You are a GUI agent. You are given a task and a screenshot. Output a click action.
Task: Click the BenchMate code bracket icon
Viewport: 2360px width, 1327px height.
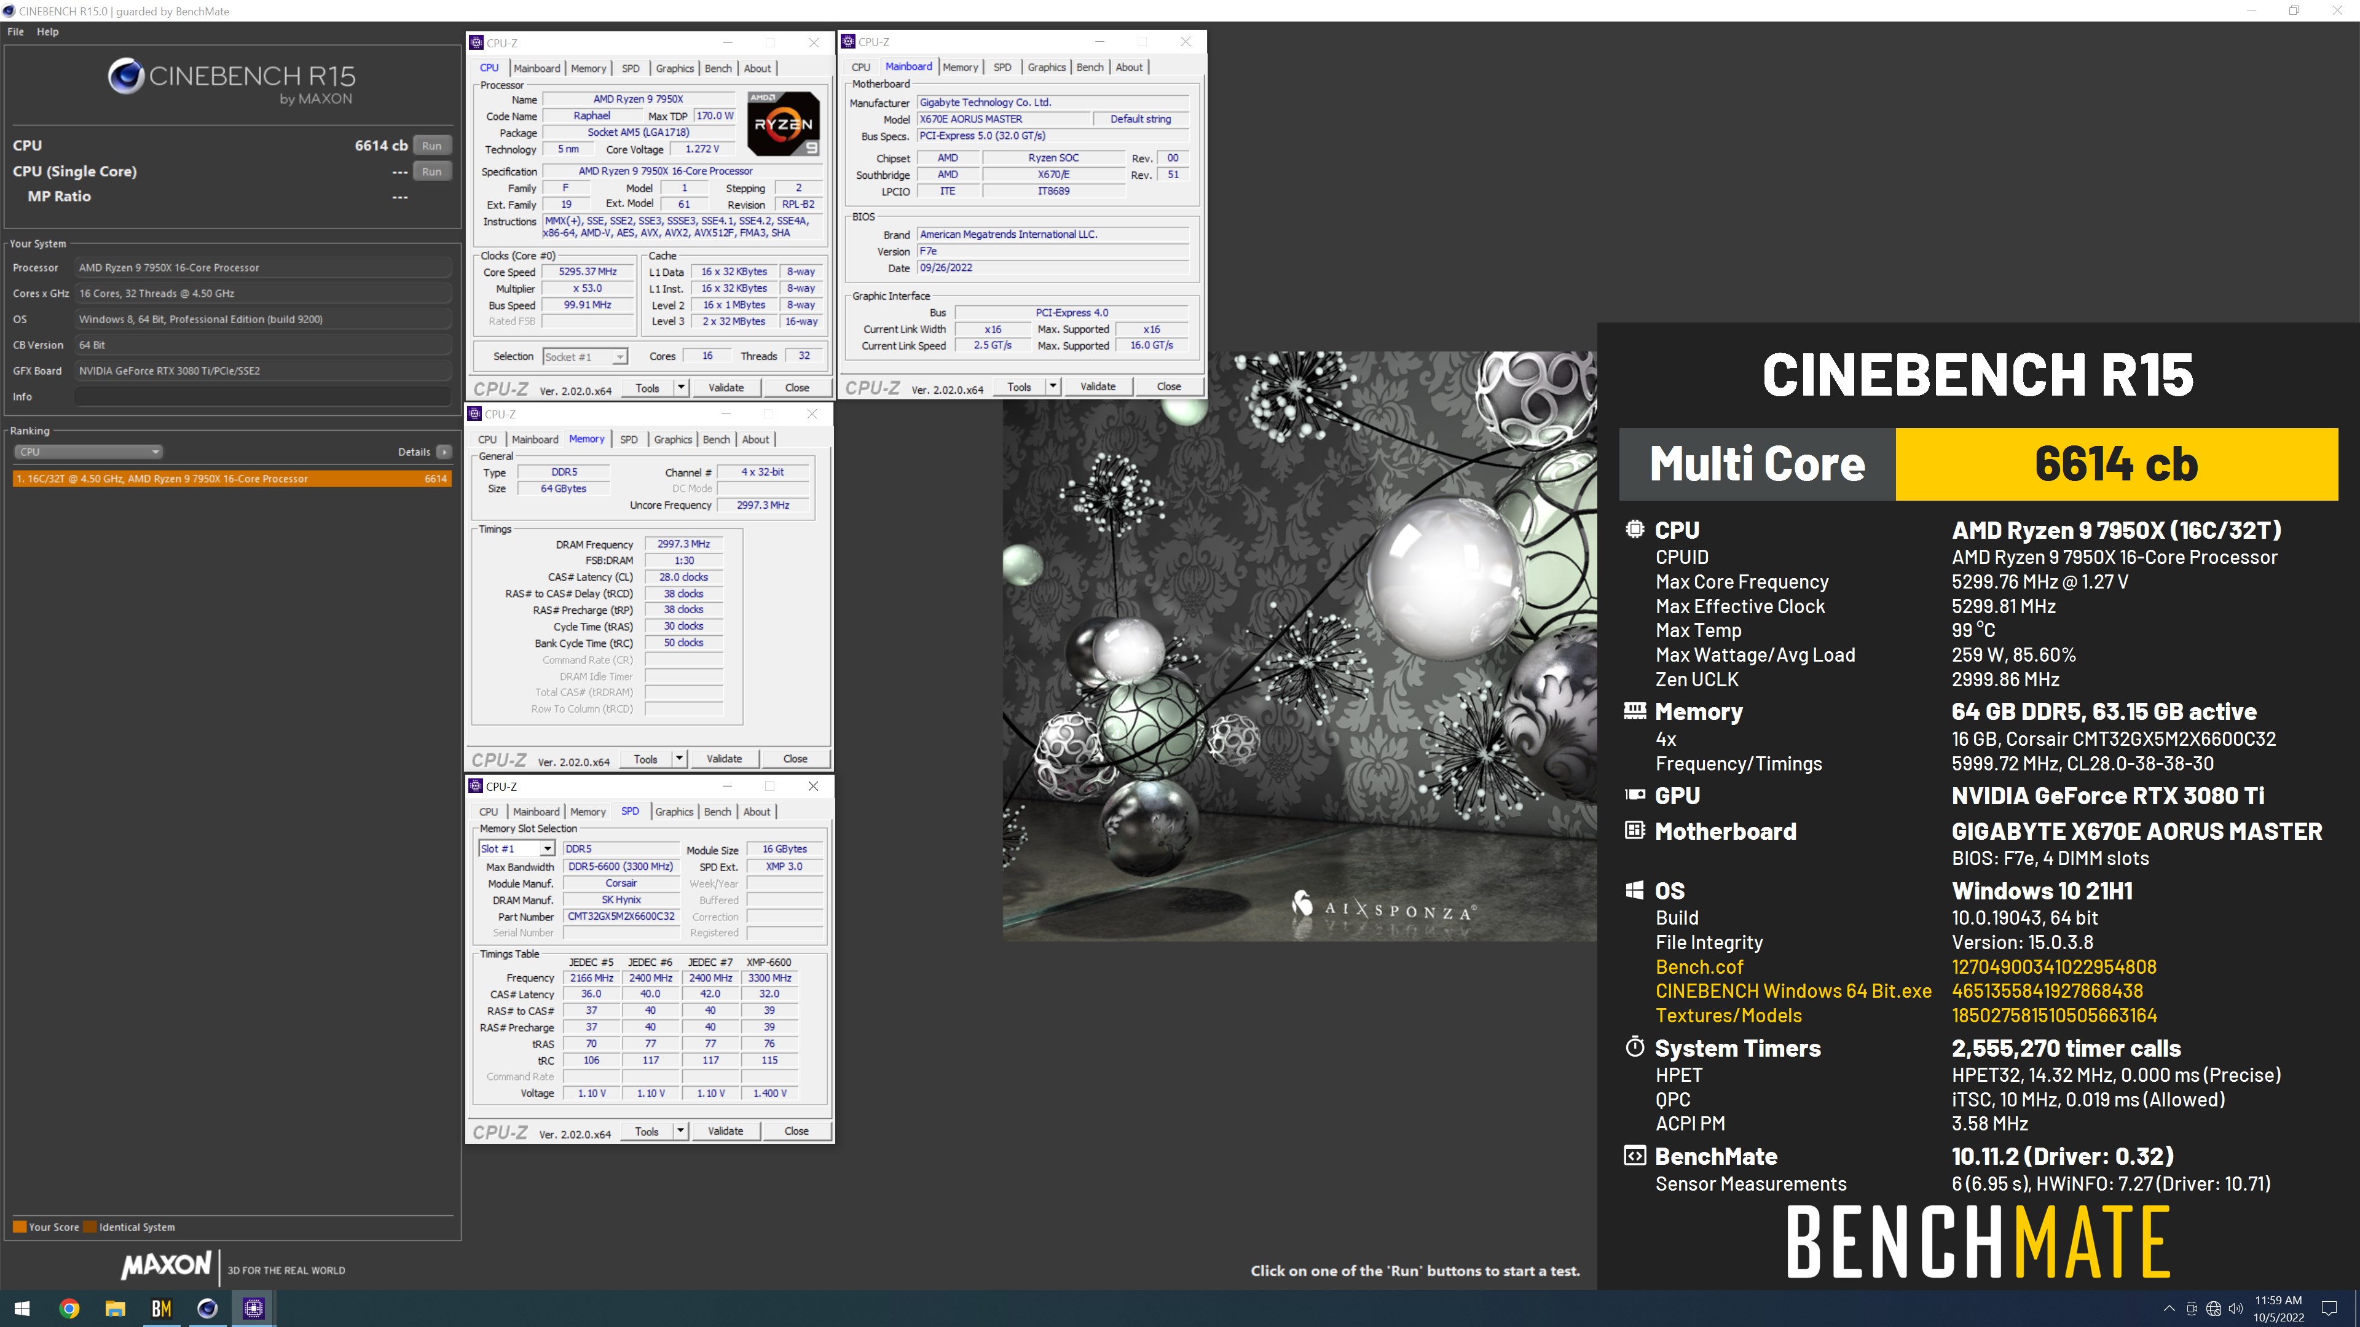pos(1634,1156)
